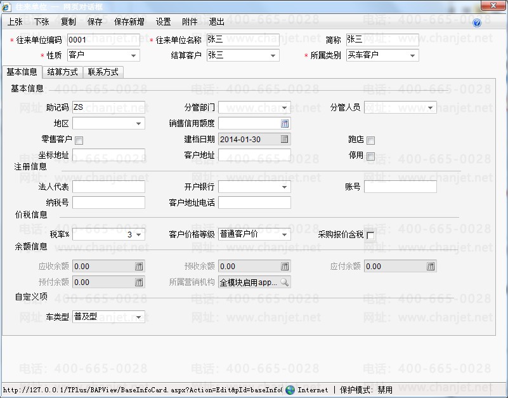The image size is (508, 398).
Task: Open the 车类型 dropdown
Action: tap(138, 317)
